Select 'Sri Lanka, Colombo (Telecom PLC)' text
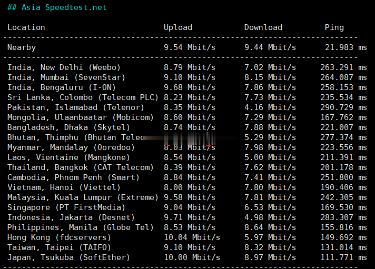The image size is (375, 269). click(x=83, y=97)
